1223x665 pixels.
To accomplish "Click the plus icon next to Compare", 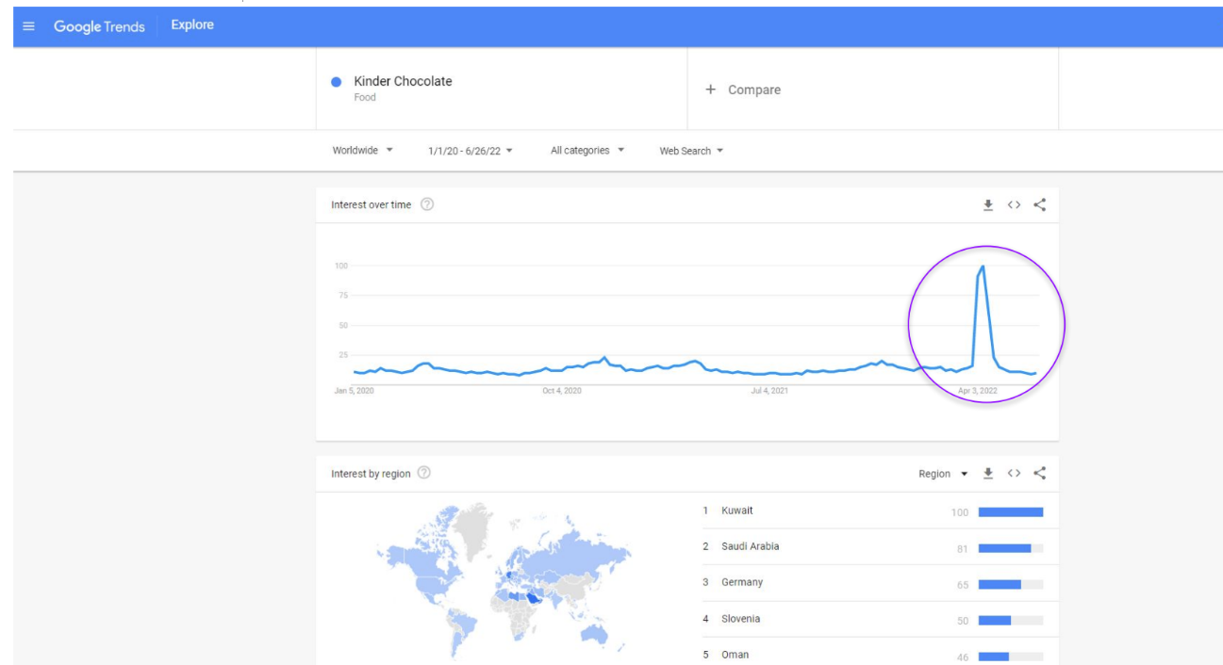I will coord(711,89).
